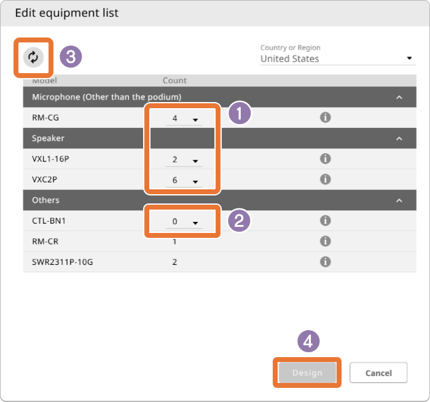Select the VXL1-16P model name

(x=50, y=159)
